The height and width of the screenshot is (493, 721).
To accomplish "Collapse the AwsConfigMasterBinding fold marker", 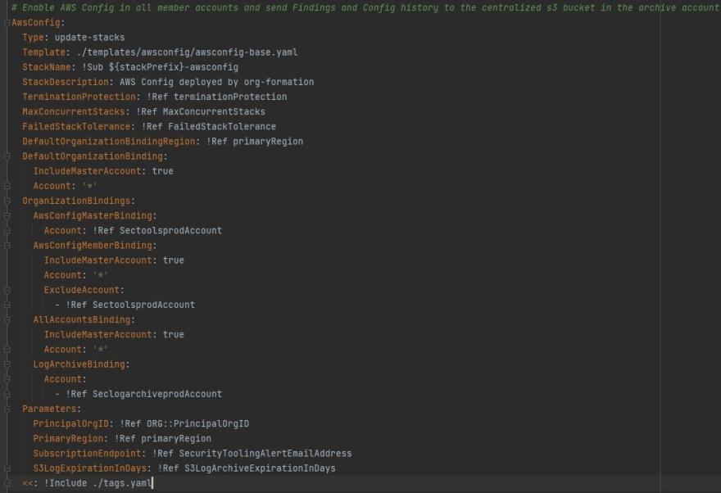I will pos(6,215).
